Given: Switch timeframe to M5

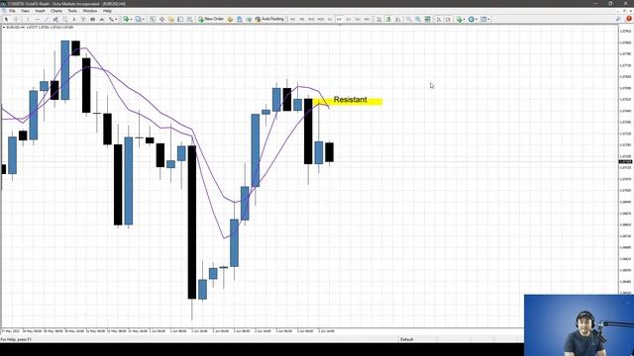Looking at the screenshot, I should 301,19.
